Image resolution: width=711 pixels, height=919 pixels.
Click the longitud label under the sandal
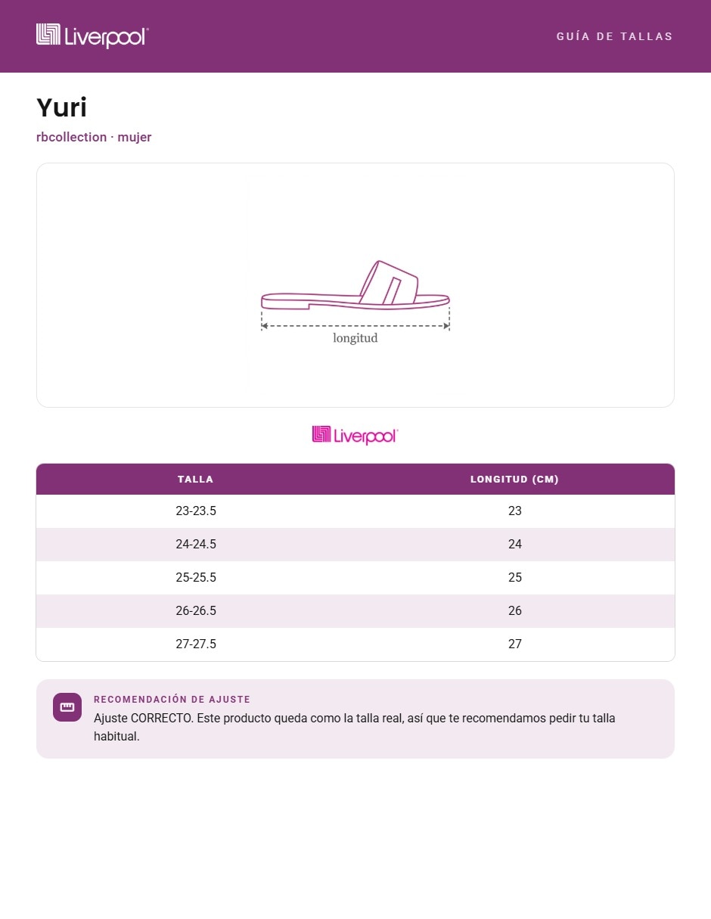click(355, 338)
